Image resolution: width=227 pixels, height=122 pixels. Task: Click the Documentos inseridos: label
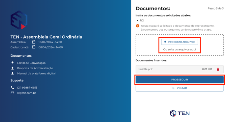click(151, 60)
